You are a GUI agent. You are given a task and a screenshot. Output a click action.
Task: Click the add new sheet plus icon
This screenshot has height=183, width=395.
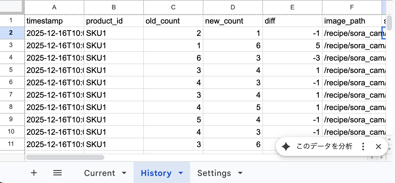click(x=34, y=173)
